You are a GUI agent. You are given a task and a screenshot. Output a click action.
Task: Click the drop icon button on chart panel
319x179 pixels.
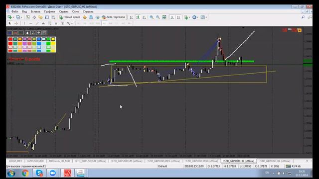[x=27, y=33]
